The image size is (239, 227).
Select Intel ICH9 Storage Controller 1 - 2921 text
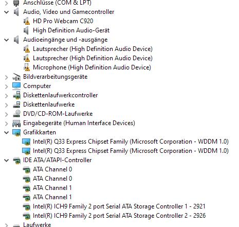(x=119, y=206)
